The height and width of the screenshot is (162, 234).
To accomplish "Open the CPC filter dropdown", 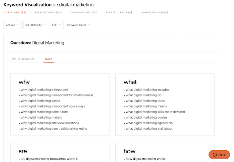I will 56,25.
